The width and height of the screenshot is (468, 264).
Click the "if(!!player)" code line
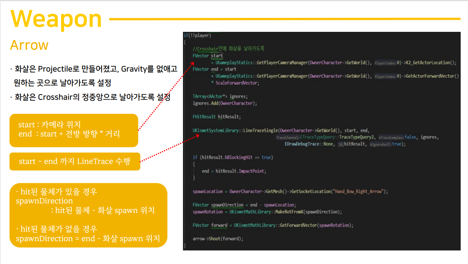pos(197,36)
